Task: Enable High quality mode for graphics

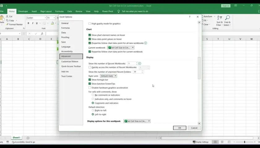Action: point(90,24)
